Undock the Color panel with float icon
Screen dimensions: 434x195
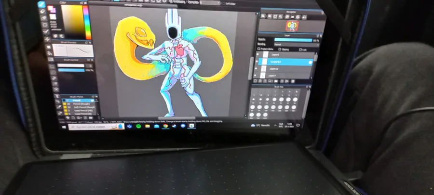(x=81, y=3)
